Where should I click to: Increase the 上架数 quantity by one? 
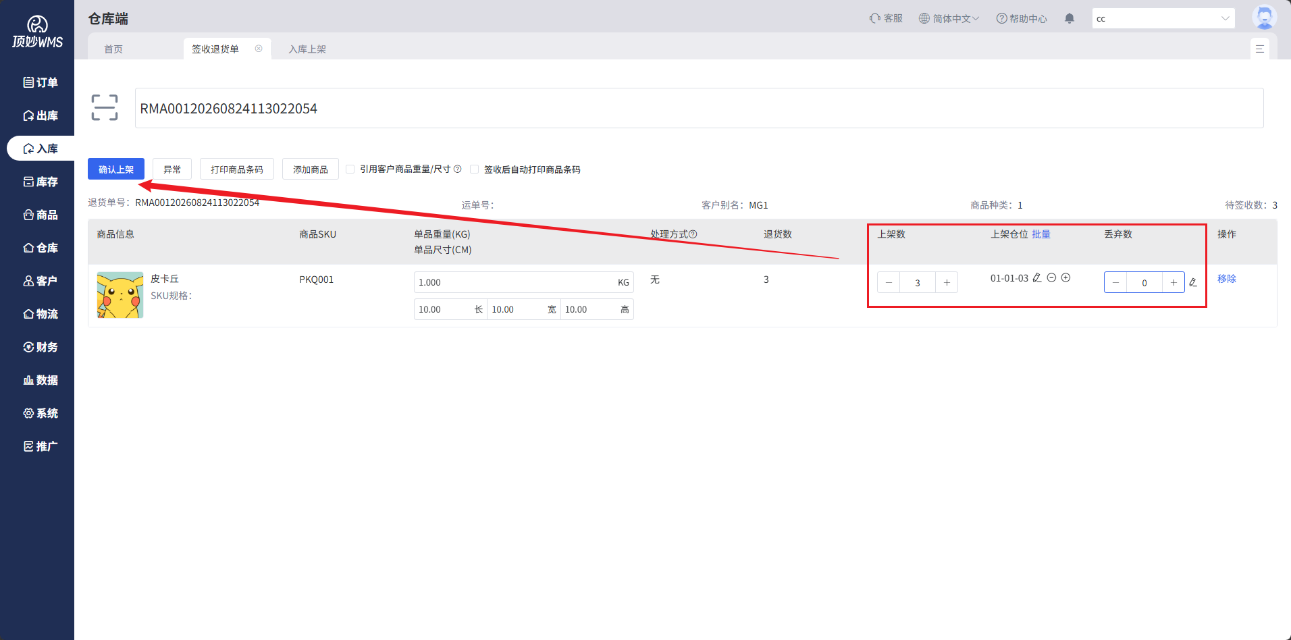click(x=947, y=282)
